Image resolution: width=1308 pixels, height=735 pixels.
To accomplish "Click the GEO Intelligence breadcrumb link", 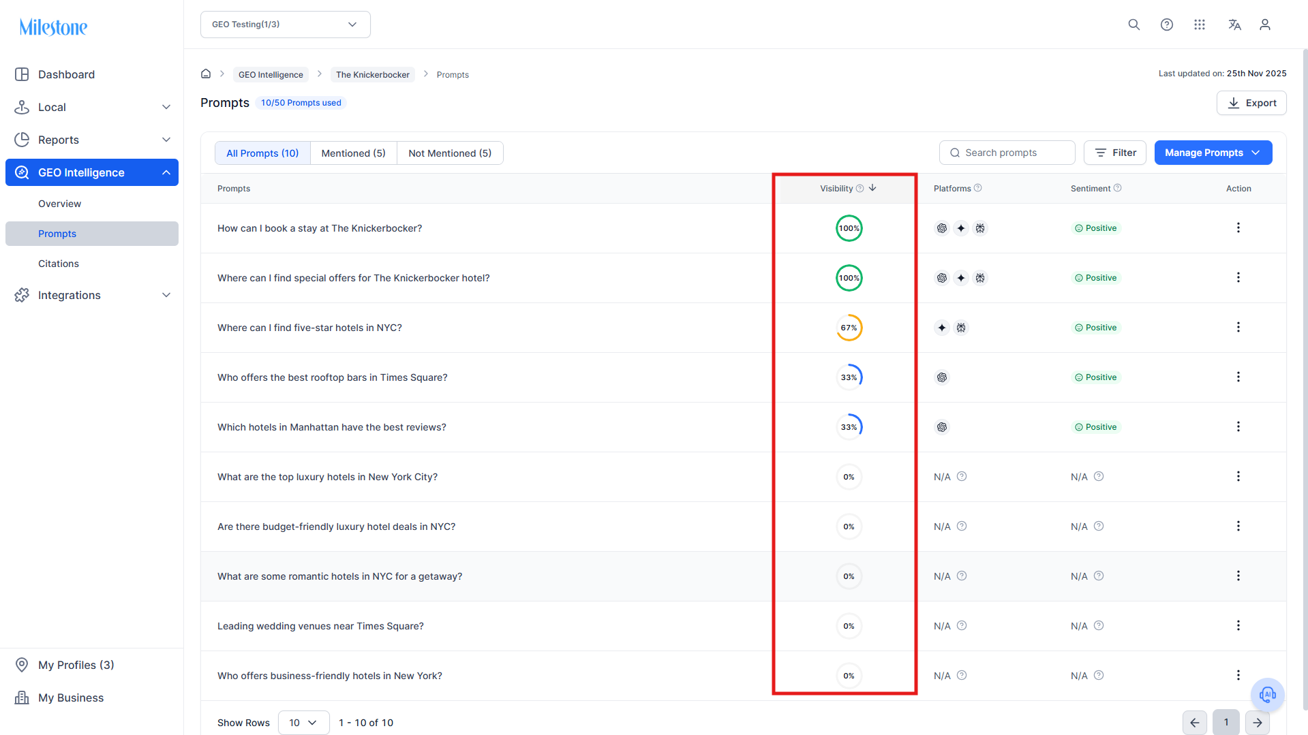I will coord(271,74).
